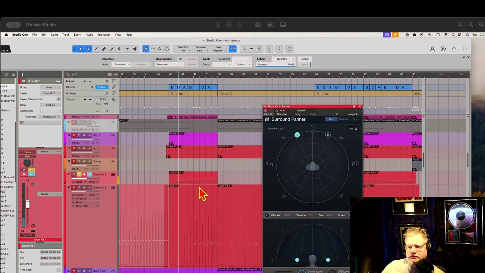Solo the eg 3 track
The width and height of the screenshot is (485, 273).
(79, 148)
